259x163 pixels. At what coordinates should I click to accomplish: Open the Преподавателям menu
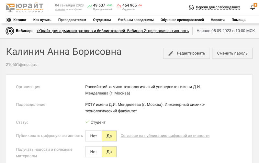click(72, 20)
